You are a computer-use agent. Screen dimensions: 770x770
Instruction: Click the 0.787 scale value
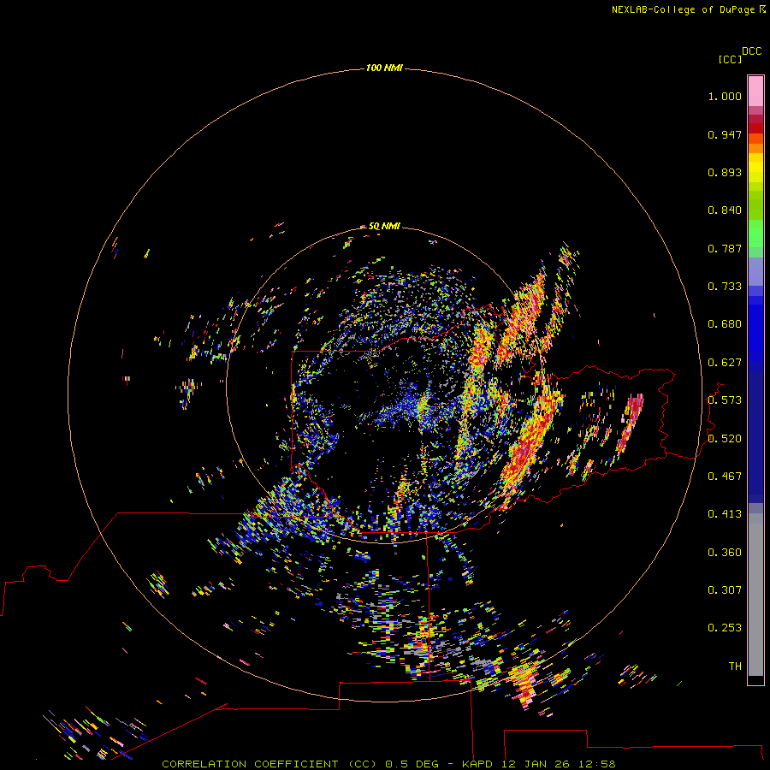(725, 248)
